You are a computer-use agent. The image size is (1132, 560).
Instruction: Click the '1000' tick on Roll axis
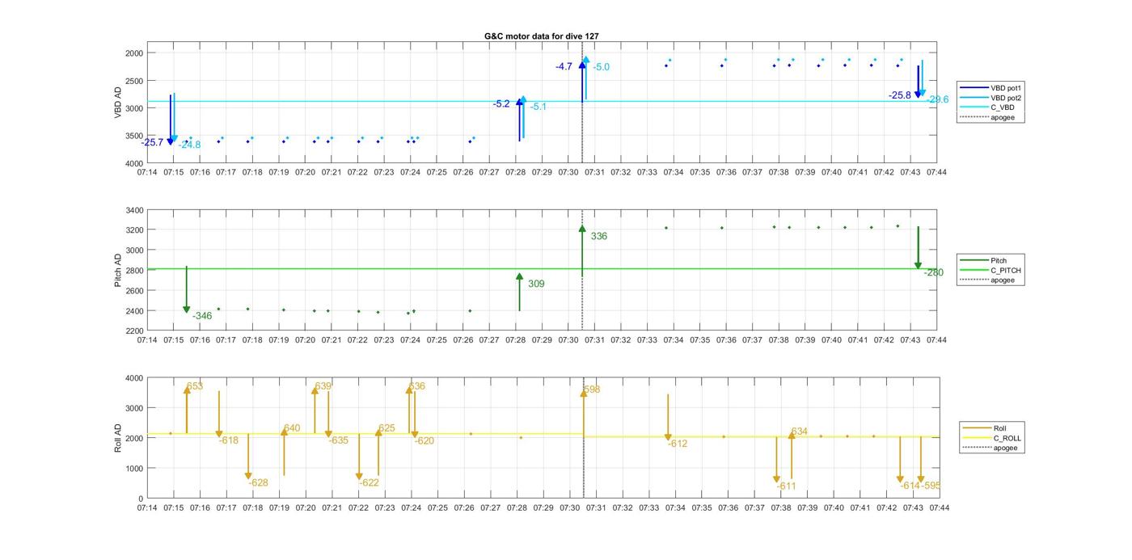click(x=134, y=468)
